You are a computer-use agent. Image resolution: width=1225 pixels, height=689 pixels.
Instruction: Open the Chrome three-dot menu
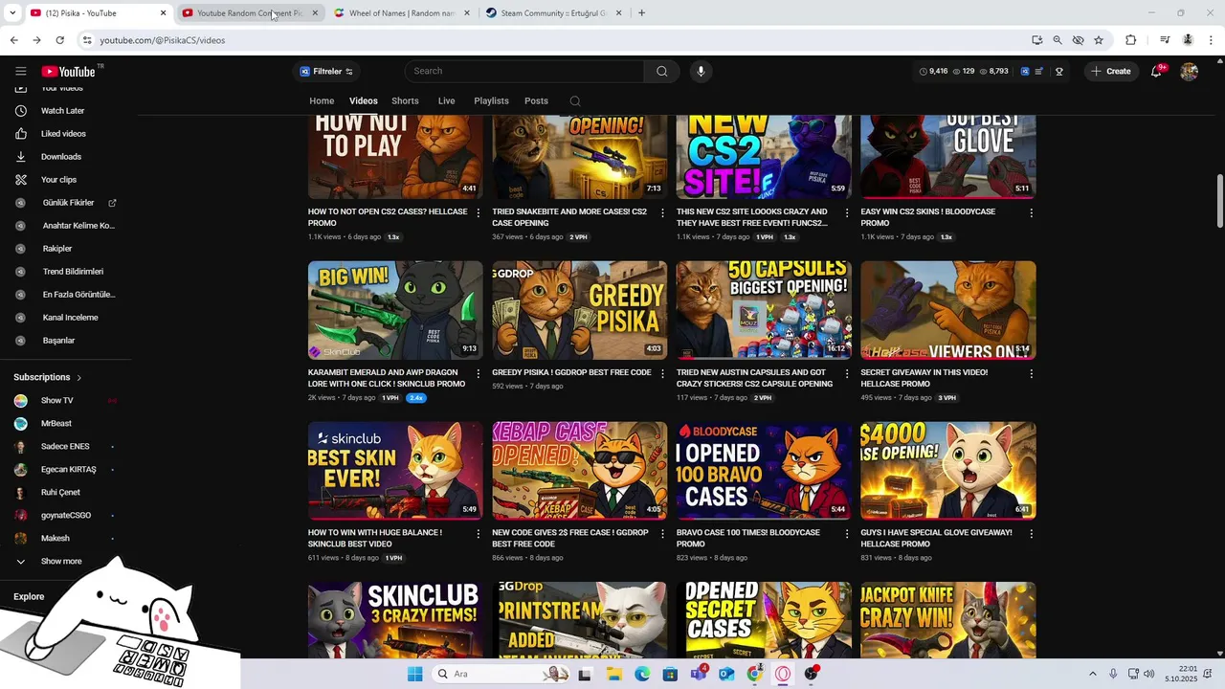pos(1212,40)
